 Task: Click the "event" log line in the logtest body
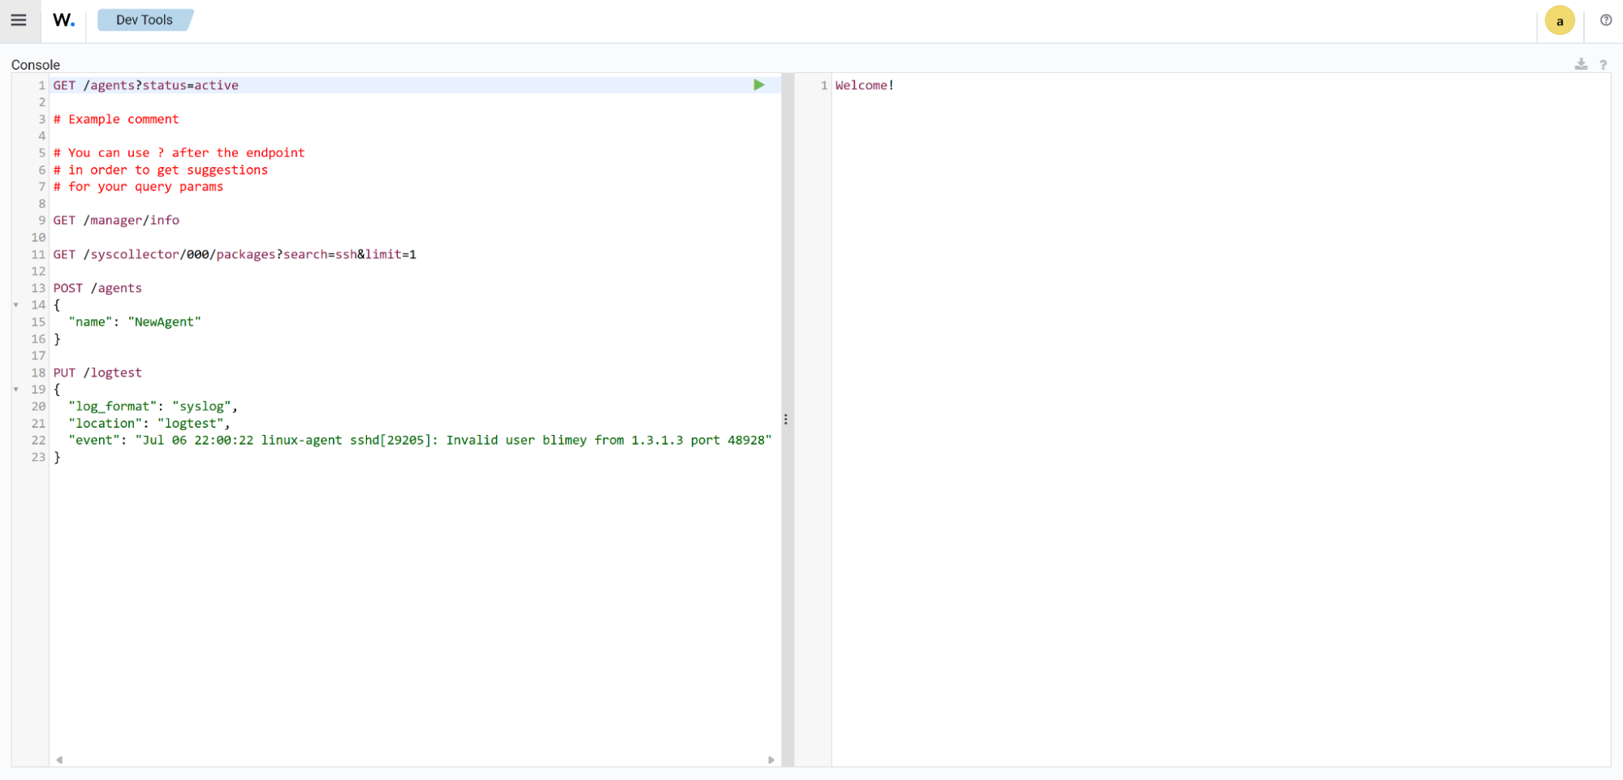click(420, 441)
